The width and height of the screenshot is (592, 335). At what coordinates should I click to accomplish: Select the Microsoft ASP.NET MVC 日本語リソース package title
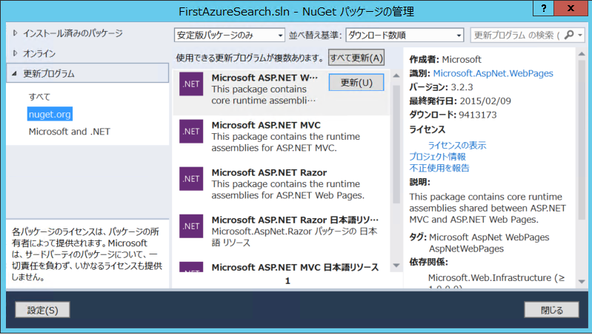pyautogui.click(x=295, y=267)
